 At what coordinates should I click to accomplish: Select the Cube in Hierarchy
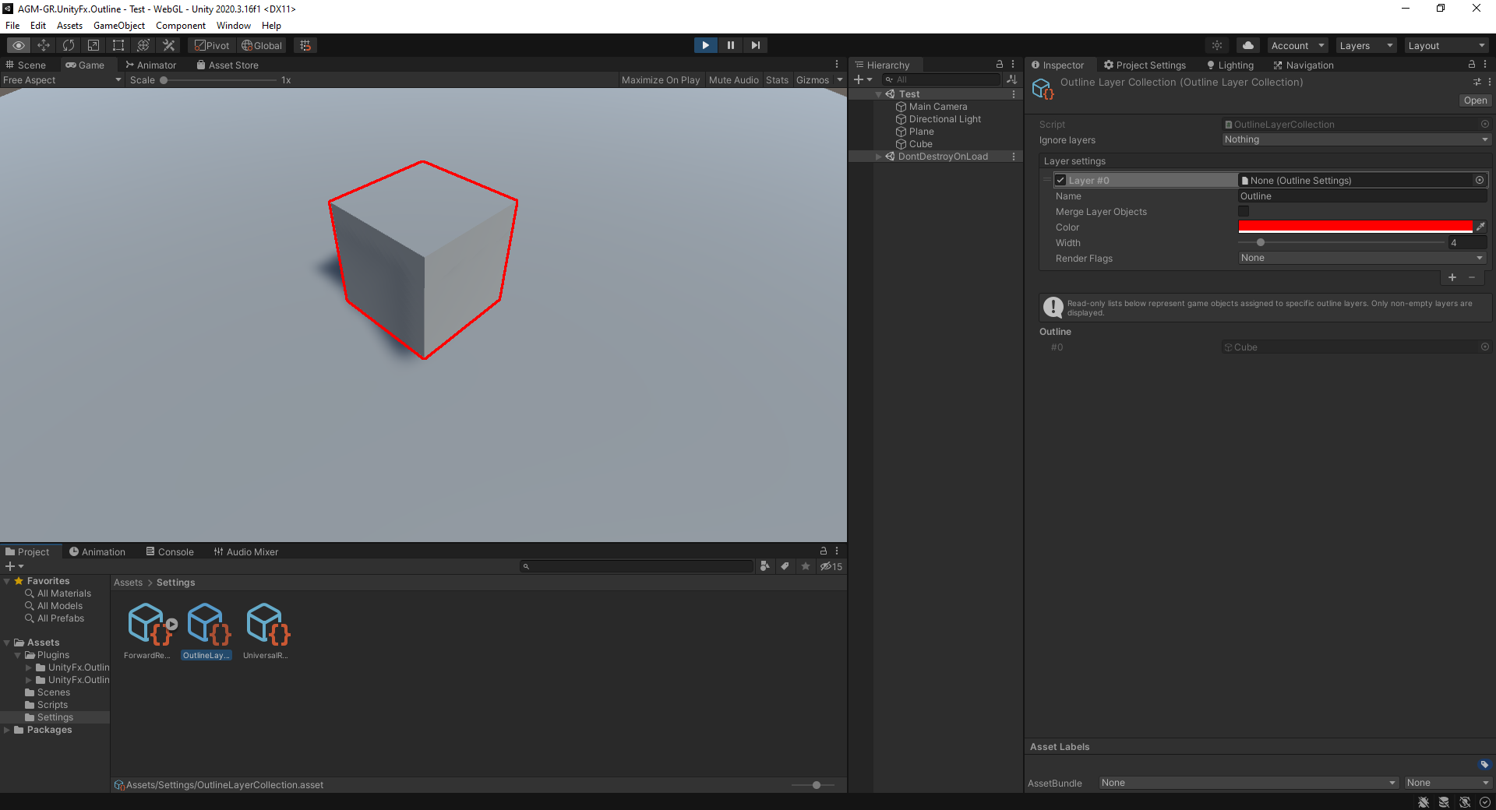920,144
